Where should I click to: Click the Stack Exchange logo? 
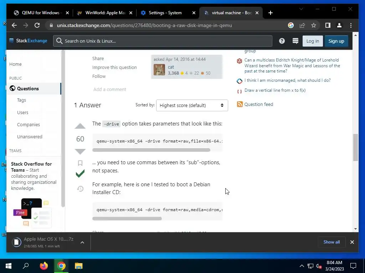tap(28, 41)
